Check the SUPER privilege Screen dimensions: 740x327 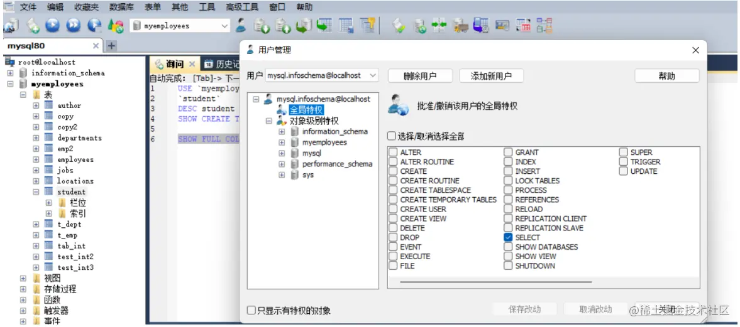point(624,152)
